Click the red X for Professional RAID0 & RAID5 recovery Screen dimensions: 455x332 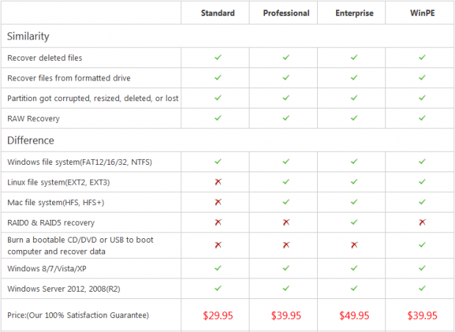click(286, 222)
